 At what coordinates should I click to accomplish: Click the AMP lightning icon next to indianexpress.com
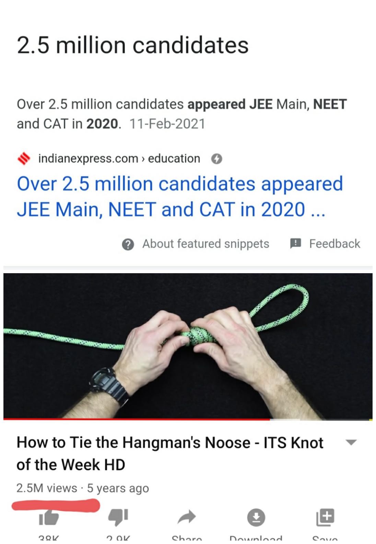tap(216, 159)
